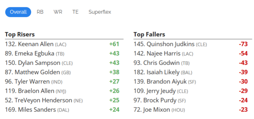Switch to the RB tab

(x=40, y=12)
